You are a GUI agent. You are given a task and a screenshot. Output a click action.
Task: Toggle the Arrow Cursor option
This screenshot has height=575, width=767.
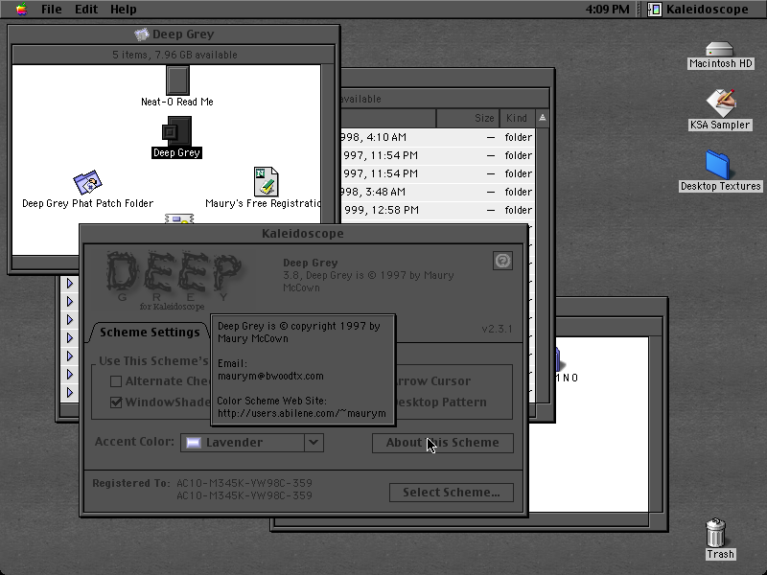pos(433,381)
